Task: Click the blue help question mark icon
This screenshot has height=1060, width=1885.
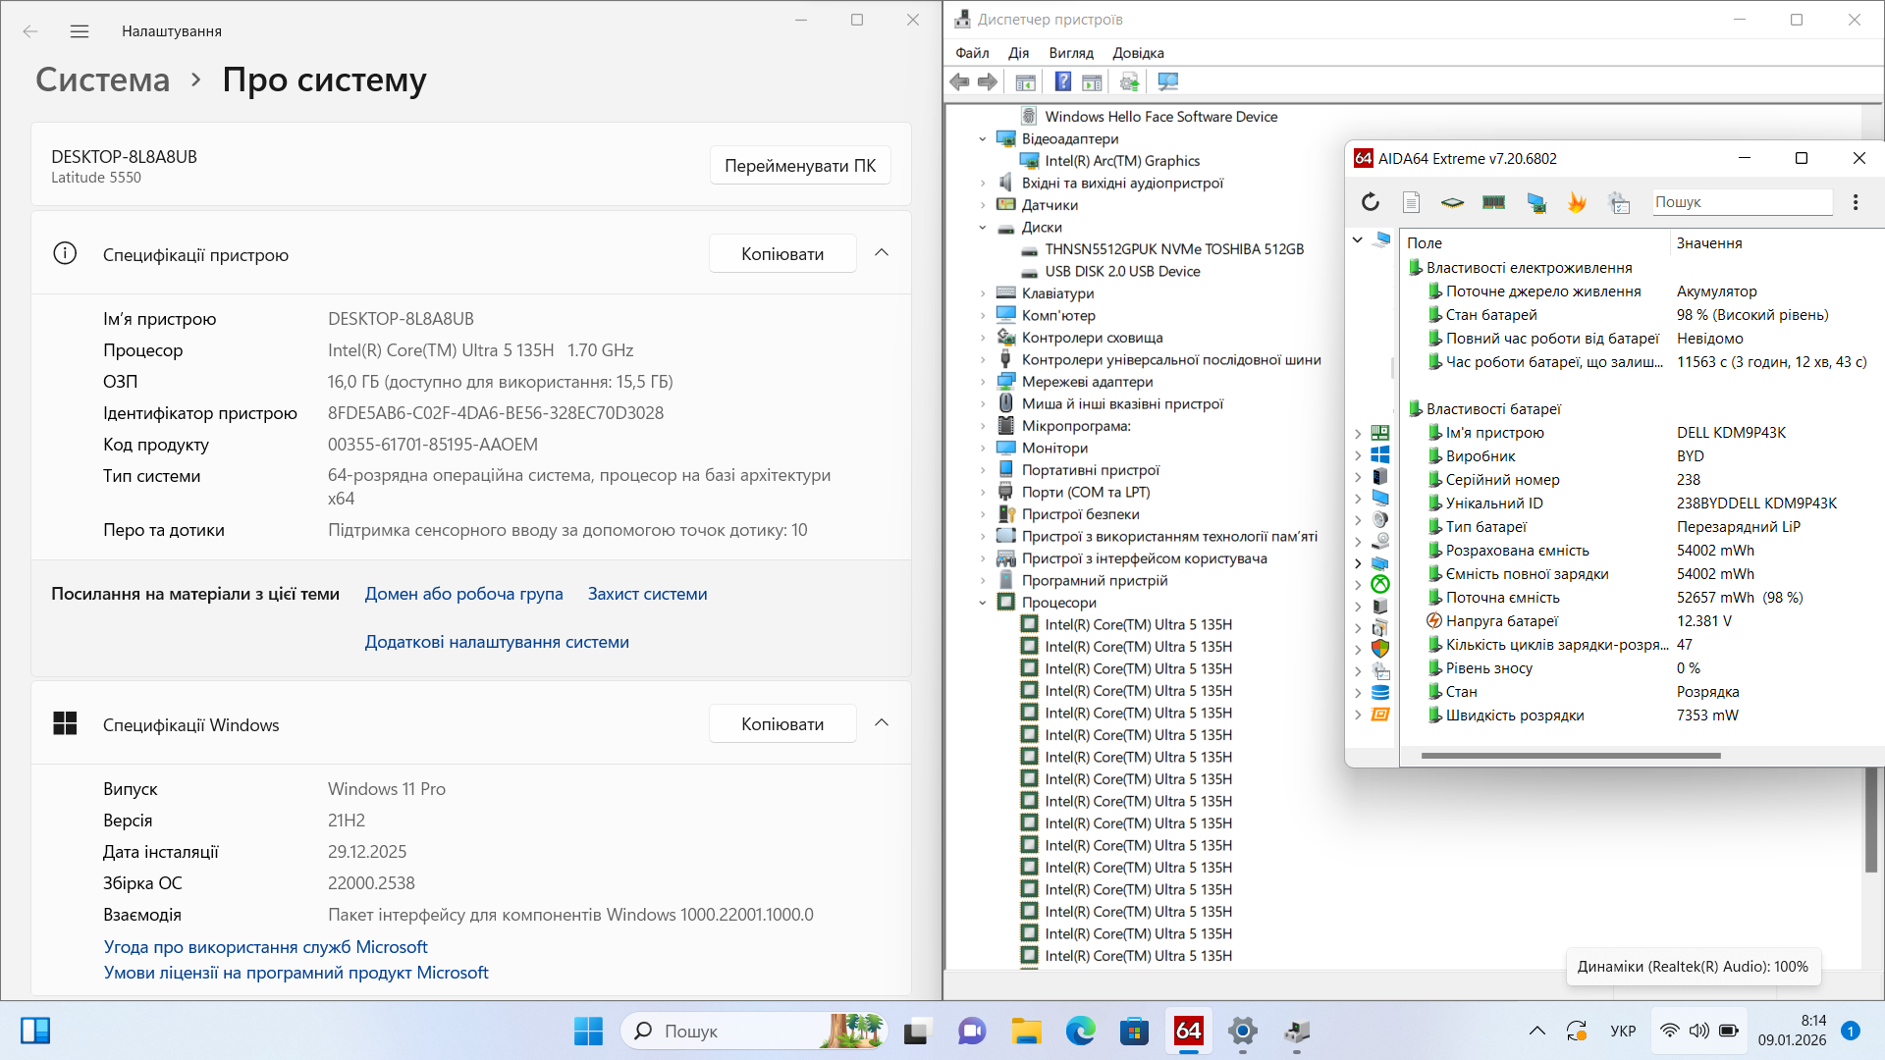Action: pos(1062,81)
